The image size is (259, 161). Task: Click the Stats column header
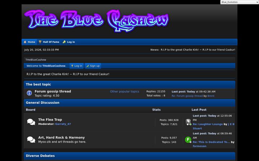pyautogui.click(x=156, y=110)
